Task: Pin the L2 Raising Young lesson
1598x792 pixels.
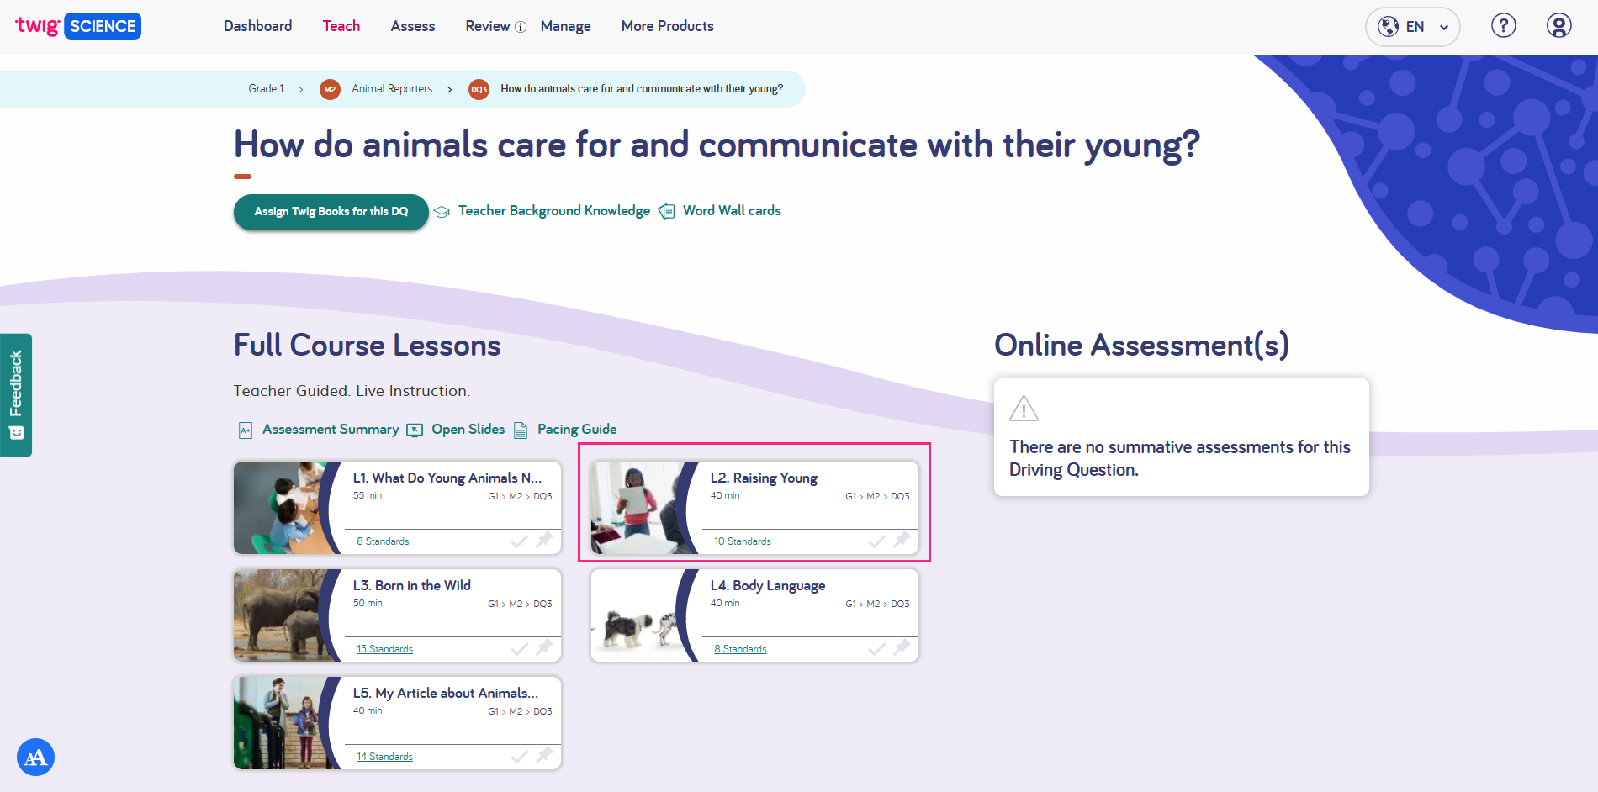Action: [x=902, y=540]
